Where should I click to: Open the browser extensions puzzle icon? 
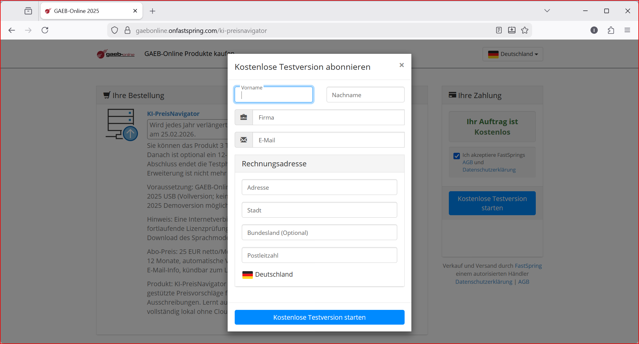tap(611, 30)
